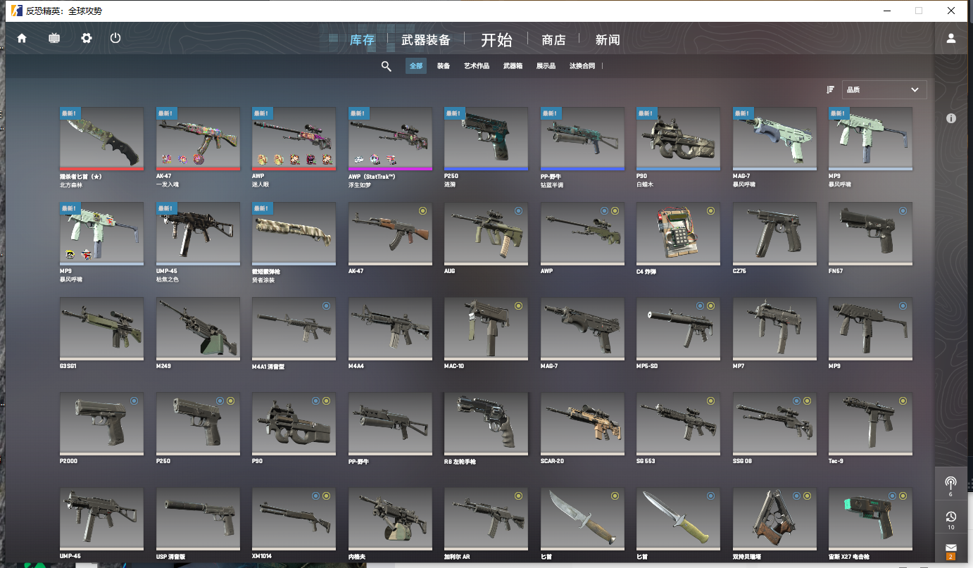Screen dimensions: 973x568
Task: Click the inventory search magnifier
Action: (386, 66)
